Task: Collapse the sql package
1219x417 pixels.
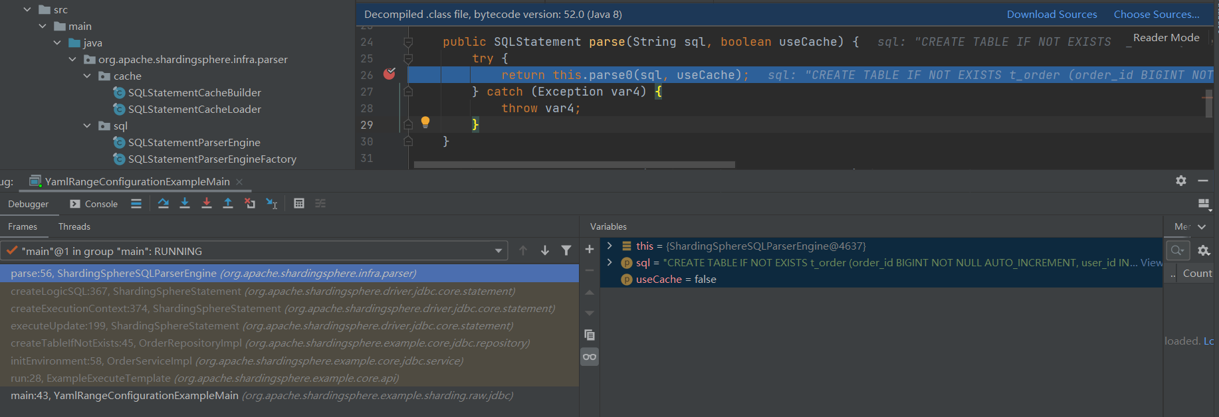Action: click(x=87, y=125)
